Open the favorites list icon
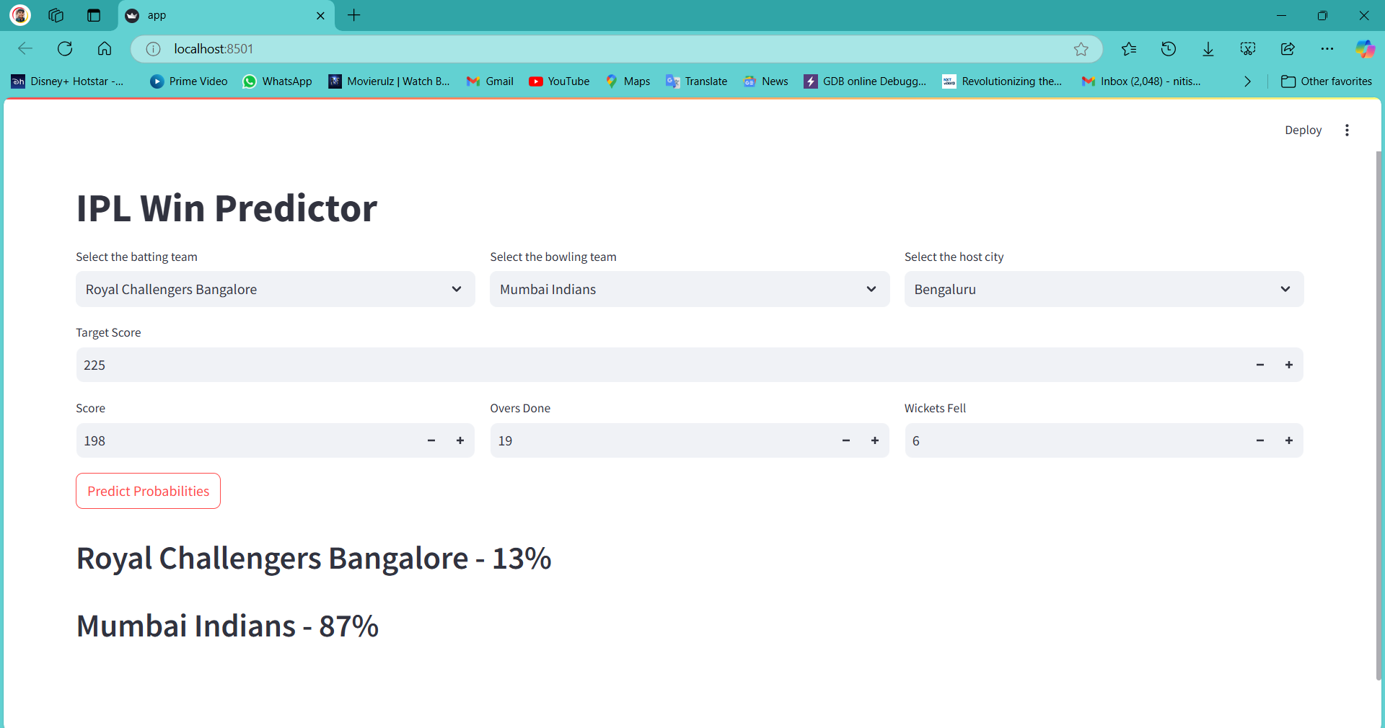This screenshot has height=728, width=1385. click(x=1129, y=49)
